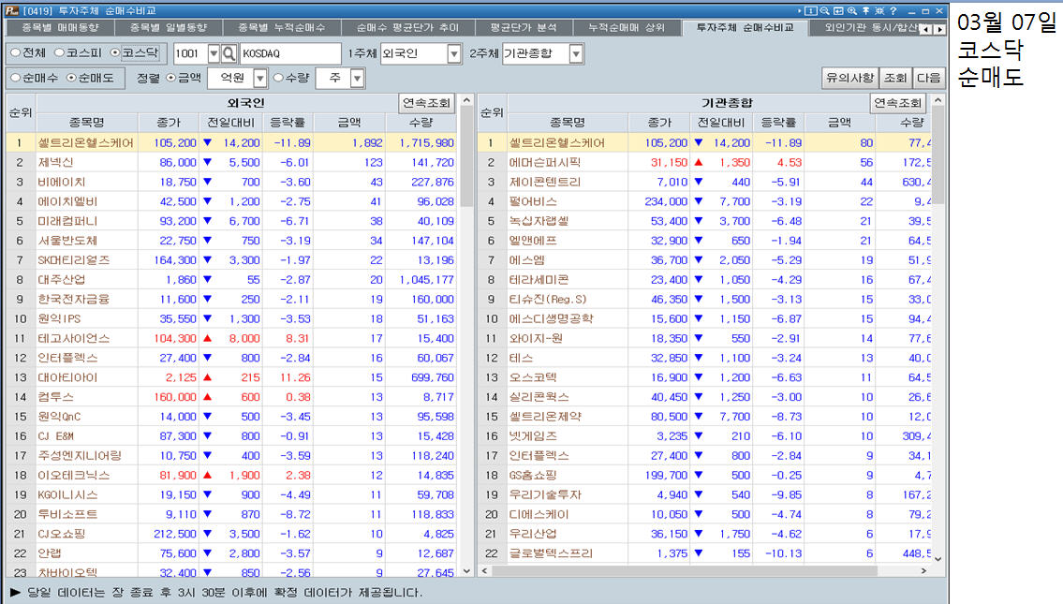Image resolution: width=1063 pixels, height=604 pixels.
Task: Click the pin window icon in title bar
Action: point(865,10)
